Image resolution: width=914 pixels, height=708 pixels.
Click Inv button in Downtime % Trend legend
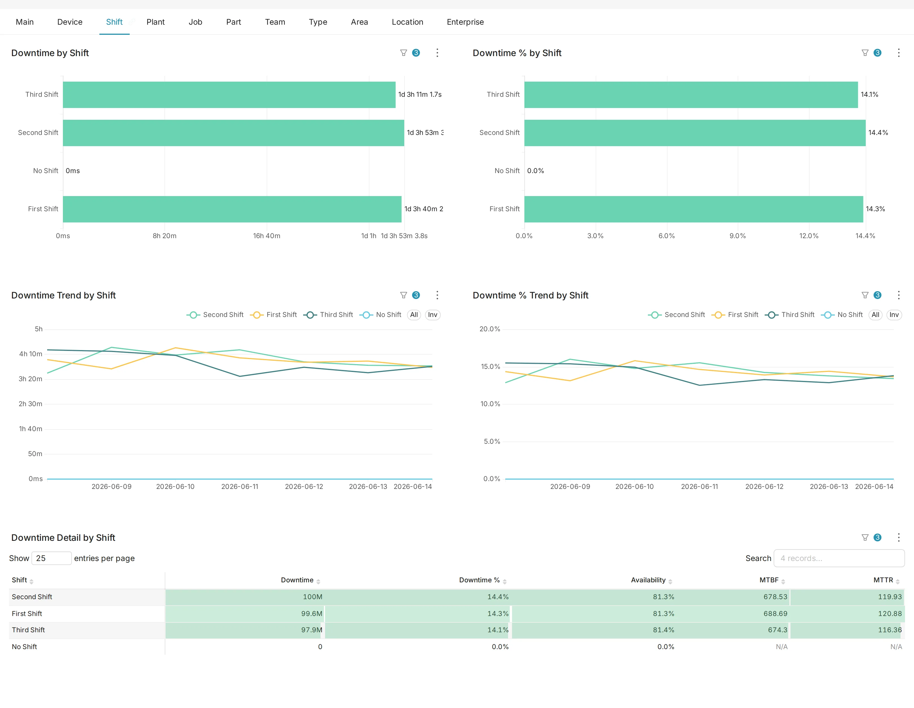894,315
